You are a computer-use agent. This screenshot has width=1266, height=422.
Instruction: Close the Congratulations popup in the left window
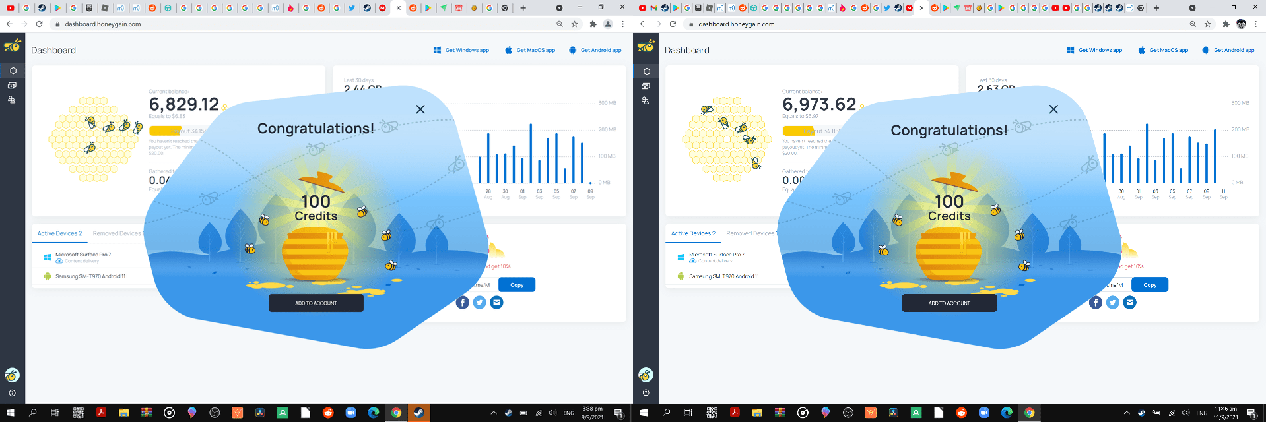point(420,109)
